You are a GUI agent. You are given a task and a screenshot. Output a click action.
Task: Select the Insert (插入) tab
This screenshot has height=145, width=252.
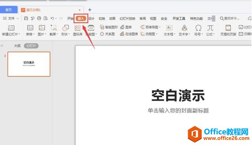tap(81, 19)
